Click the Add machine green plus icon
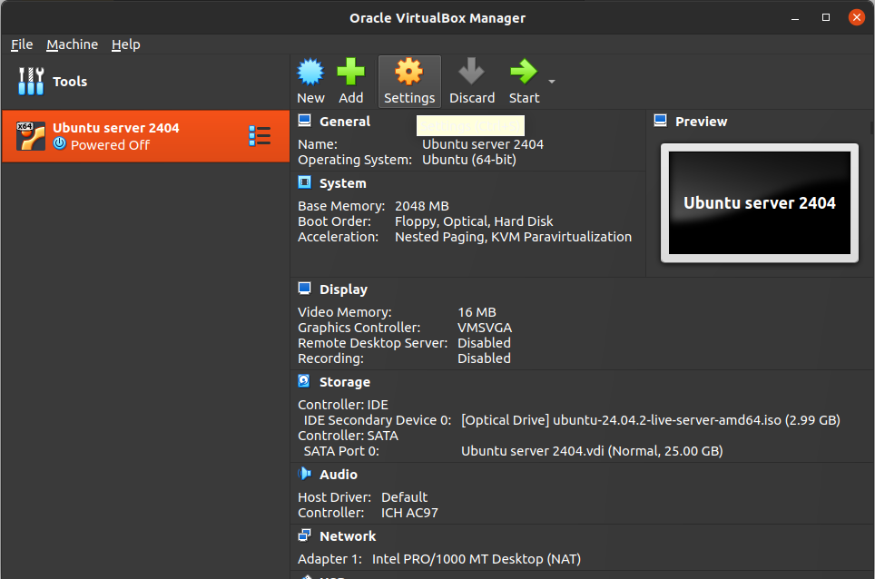The height and width of the screenshot is (579, 875). point(350,73)
